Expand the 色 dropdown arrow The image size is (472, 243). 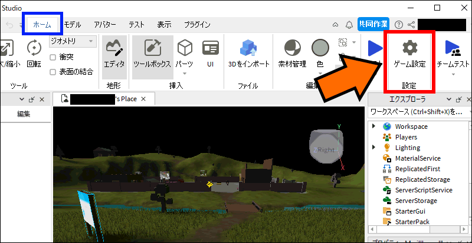click(320, 74)
